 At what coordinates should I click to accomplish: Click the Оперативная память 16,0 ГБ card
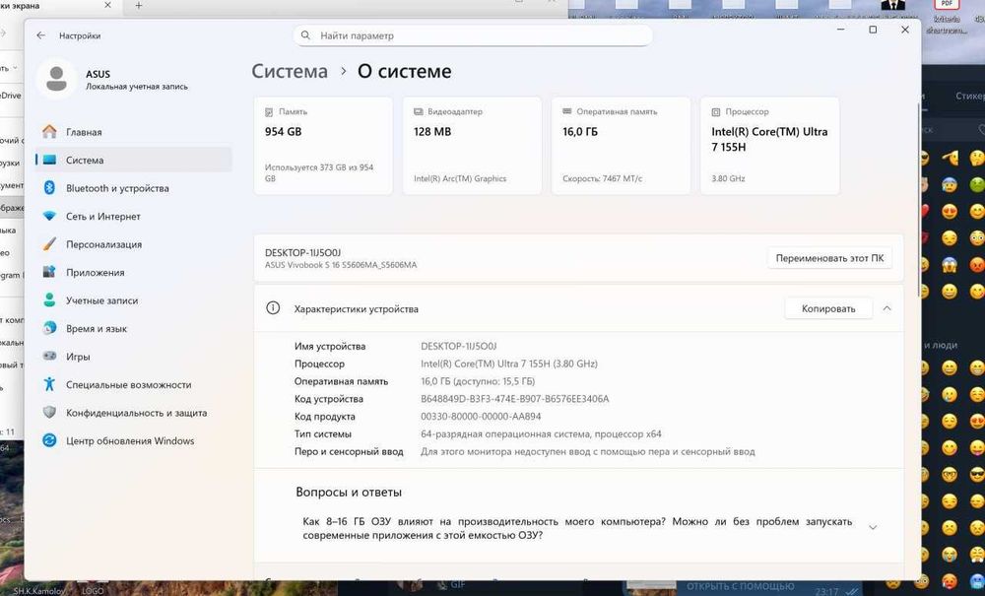621,146
